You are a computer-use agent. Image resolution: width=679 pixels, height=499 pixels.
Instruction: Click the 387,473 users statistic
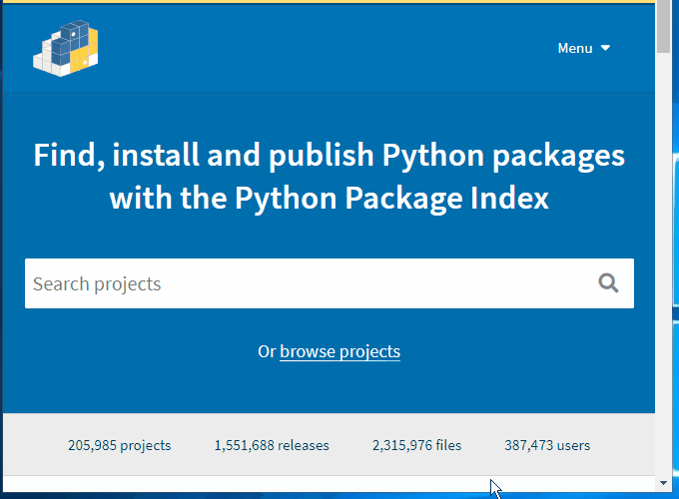point(547,445)
